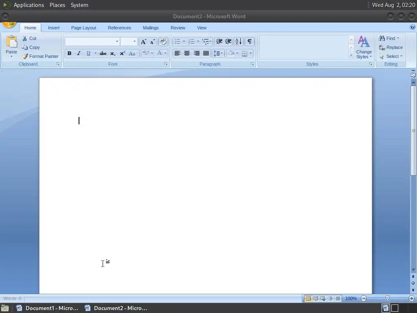Align text right

coord(197,53)
